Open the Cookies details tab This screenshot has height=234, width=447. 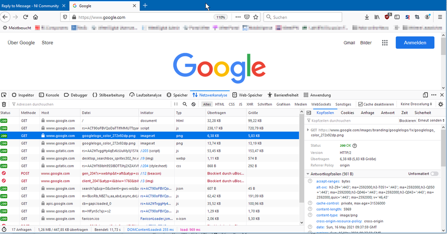(347, 113)
